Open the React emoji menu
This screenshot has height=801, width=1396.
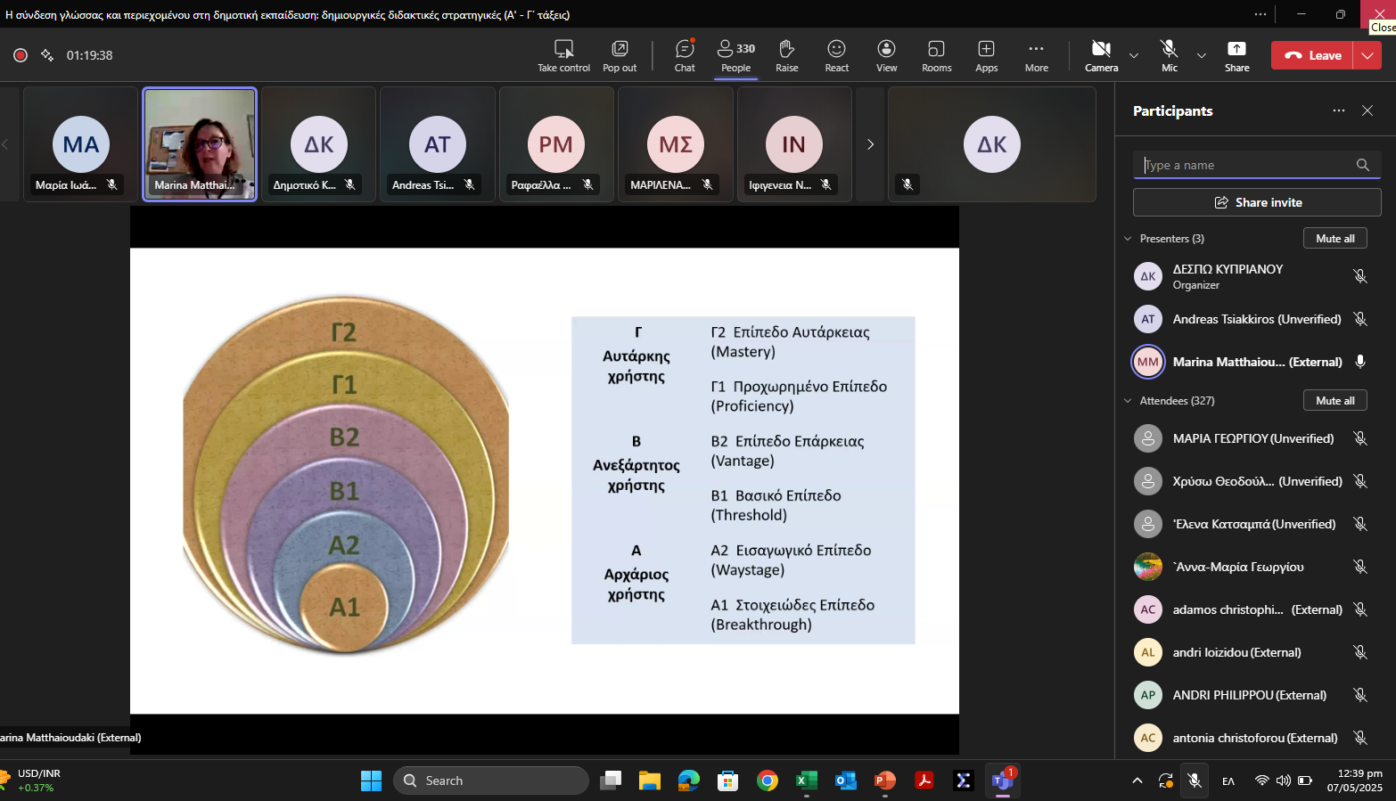point(836,55)
